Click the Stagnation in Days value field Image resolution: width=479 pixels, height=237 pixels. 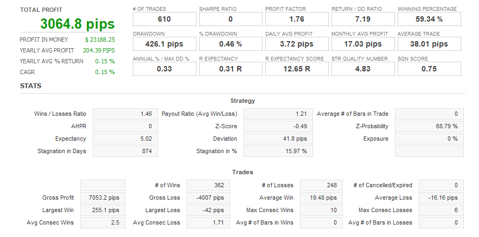[125, 151]
